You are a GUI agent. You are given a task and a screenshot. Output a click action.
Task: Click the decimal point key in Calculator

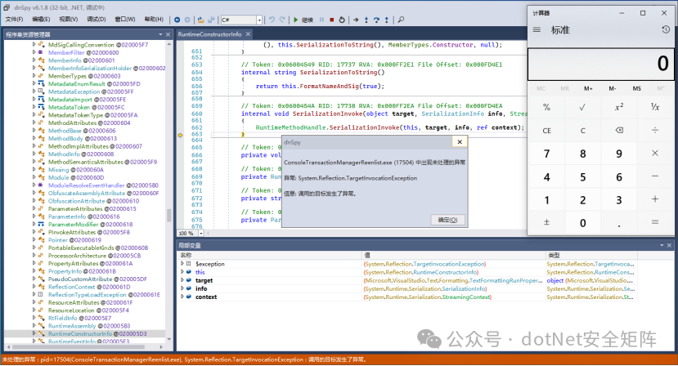[x=619, y=222]
